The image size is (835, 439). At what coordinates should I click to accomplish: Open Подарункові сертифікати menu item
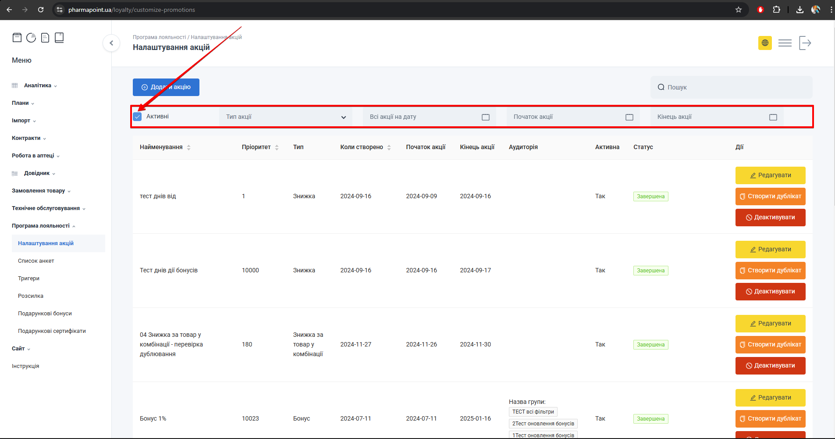52,331
